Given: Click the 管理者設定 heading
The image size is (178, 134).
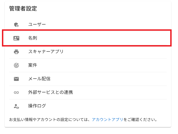Looking at the screenshot, I should pos(23,9).
